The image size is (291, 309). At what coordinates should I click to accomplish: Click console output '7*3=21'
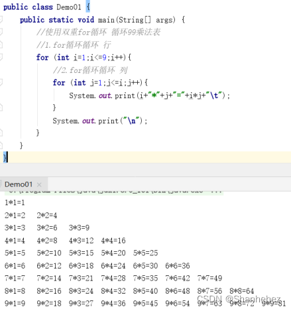(81, 278)
